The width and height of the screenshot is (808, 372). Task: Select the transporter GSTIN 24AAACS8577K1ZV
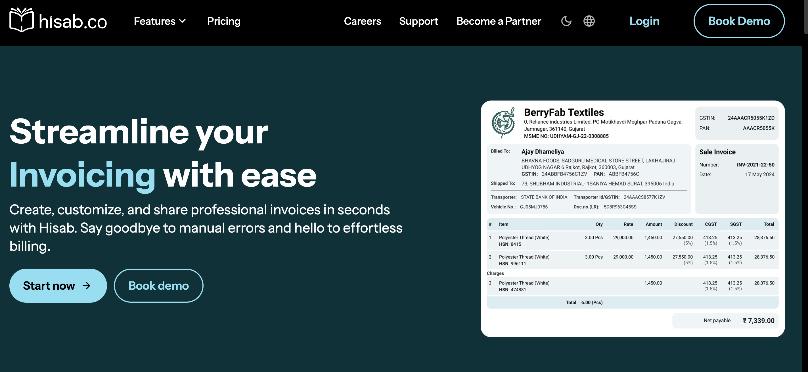pos(644,197)
